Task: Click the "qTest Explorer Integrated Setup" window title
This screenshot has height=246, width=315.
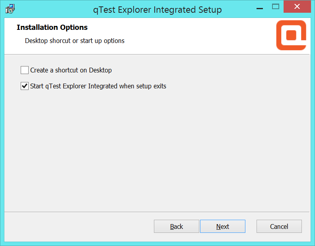Action: [157, 9]
